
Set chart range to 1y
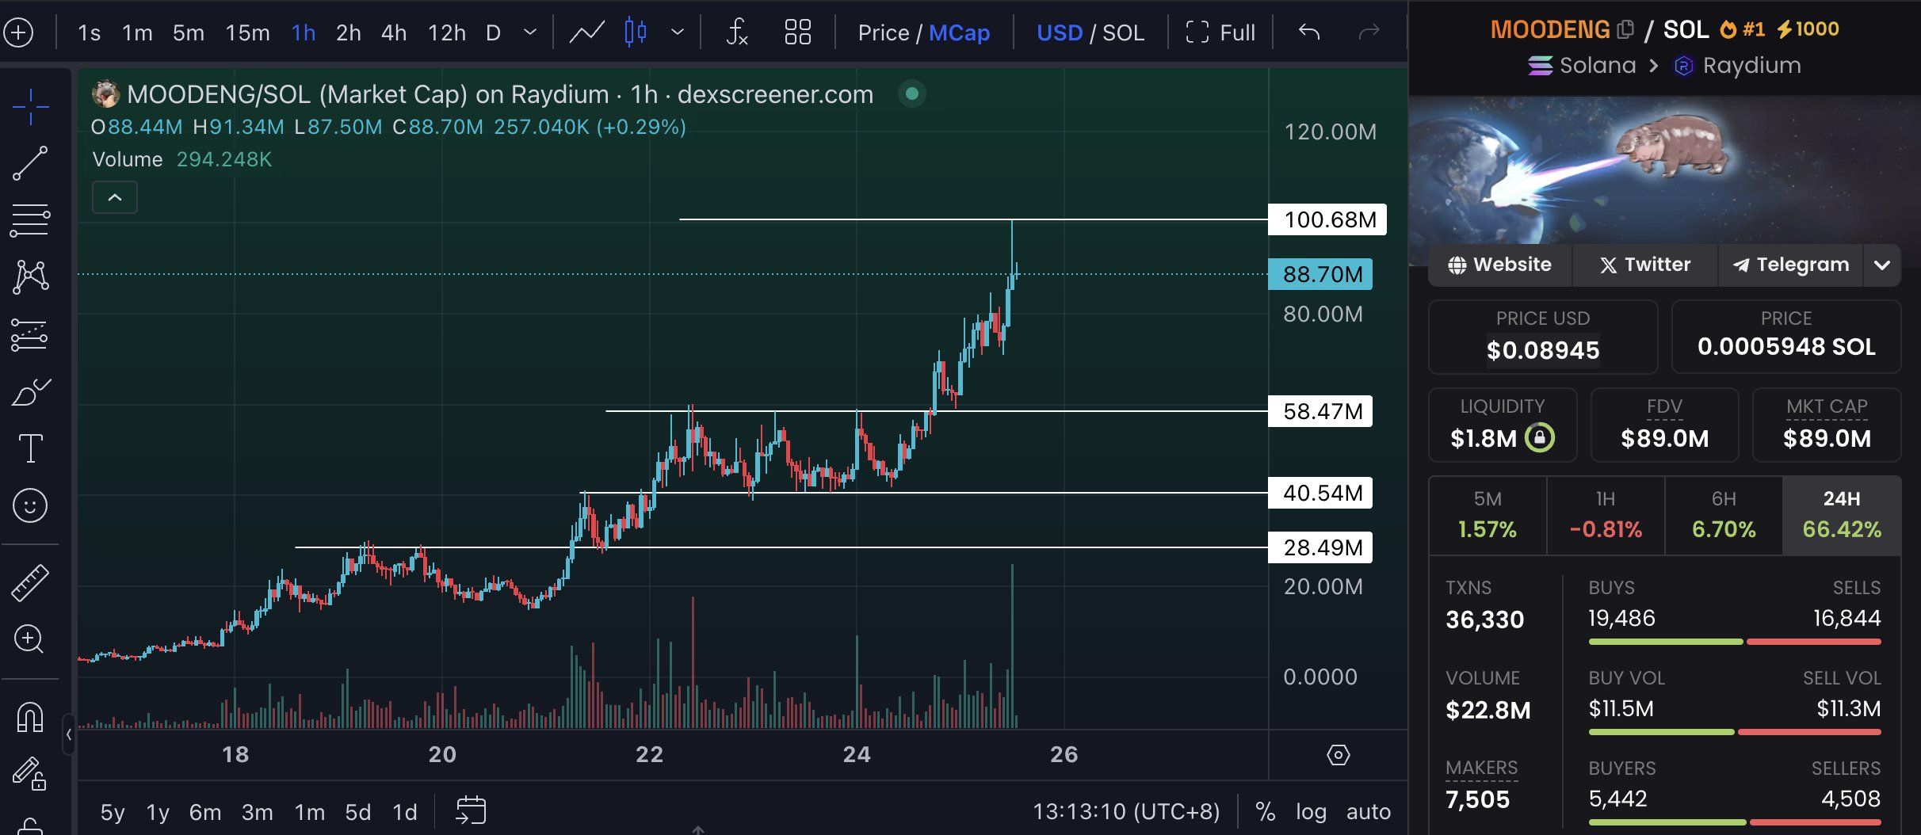pyautogui.click(x=158, y=812)
